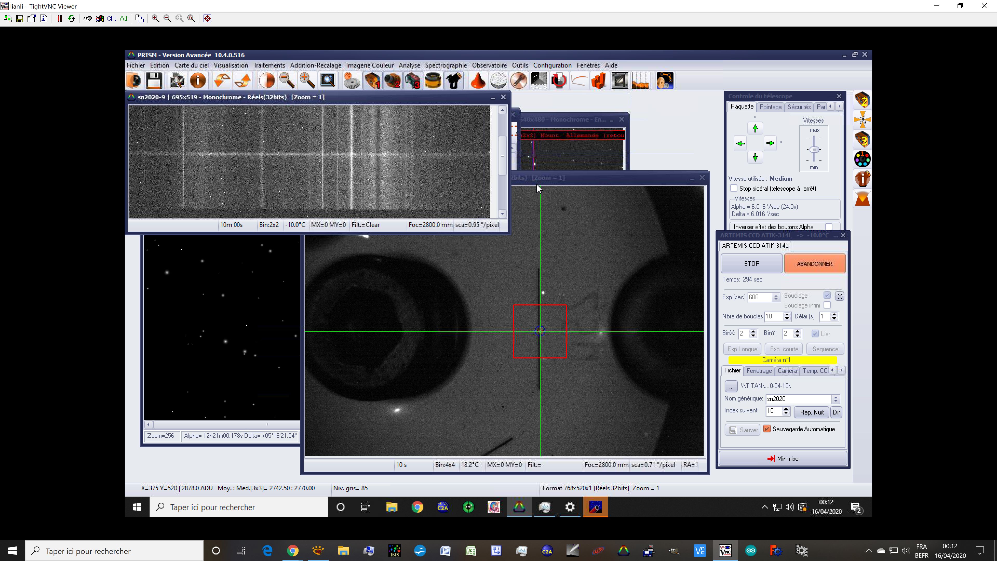
Task: Open the Spectrographie menu
Action: tap(446, 65)
